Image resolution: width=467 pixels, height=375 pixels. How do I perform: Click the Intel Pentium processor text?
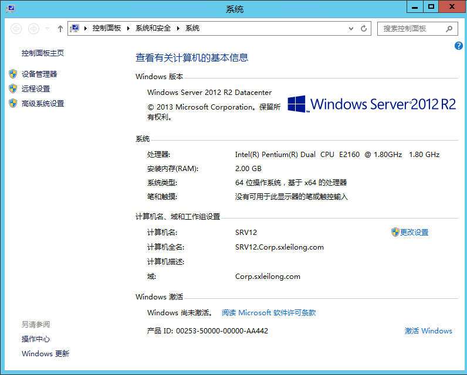(x=337, y=155)
